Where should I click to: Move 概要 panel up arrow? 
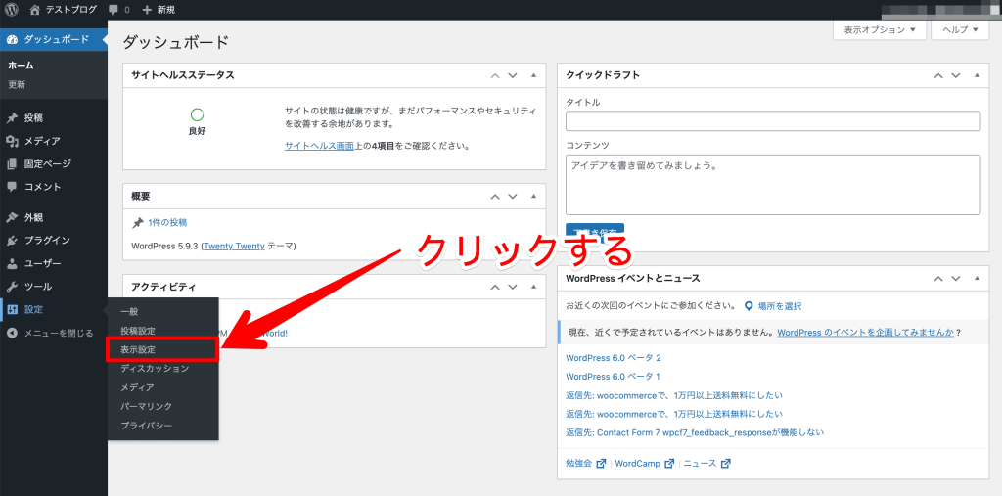pyautogui.click(x=494, y=197)
